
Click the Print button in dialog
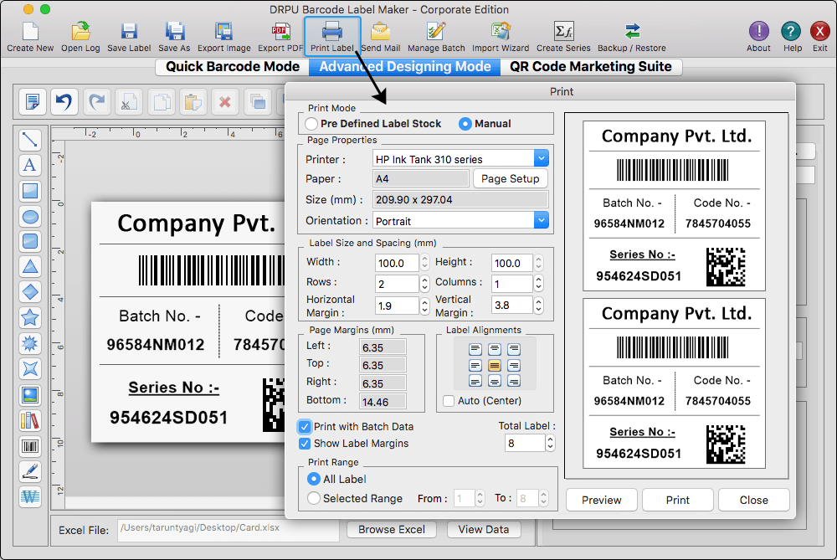coord(677,500)
